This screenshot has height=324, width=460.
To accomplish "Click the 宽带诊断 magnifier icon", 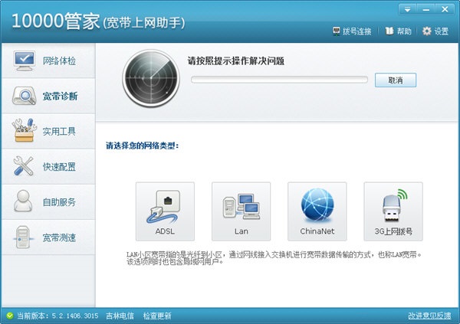I will pyautogui.click(x=24, y=96).
